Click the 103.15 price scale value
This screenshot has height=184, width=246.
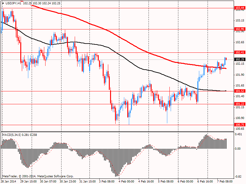pos(240,21)
